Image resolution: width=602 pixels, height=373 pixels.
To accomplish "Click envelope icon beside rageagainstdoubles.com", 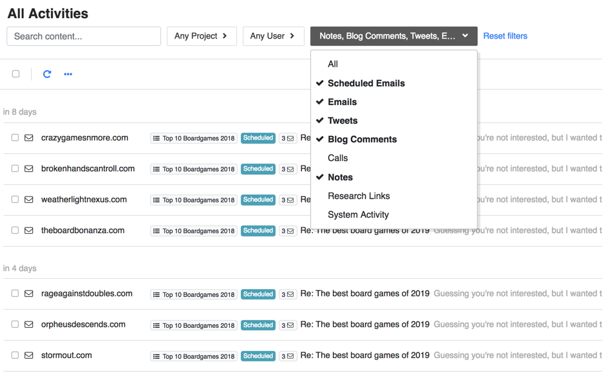I will (x=29, y=294).
